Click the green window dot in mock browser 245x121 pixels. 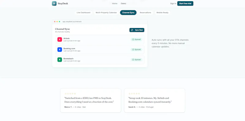(59, 22)
